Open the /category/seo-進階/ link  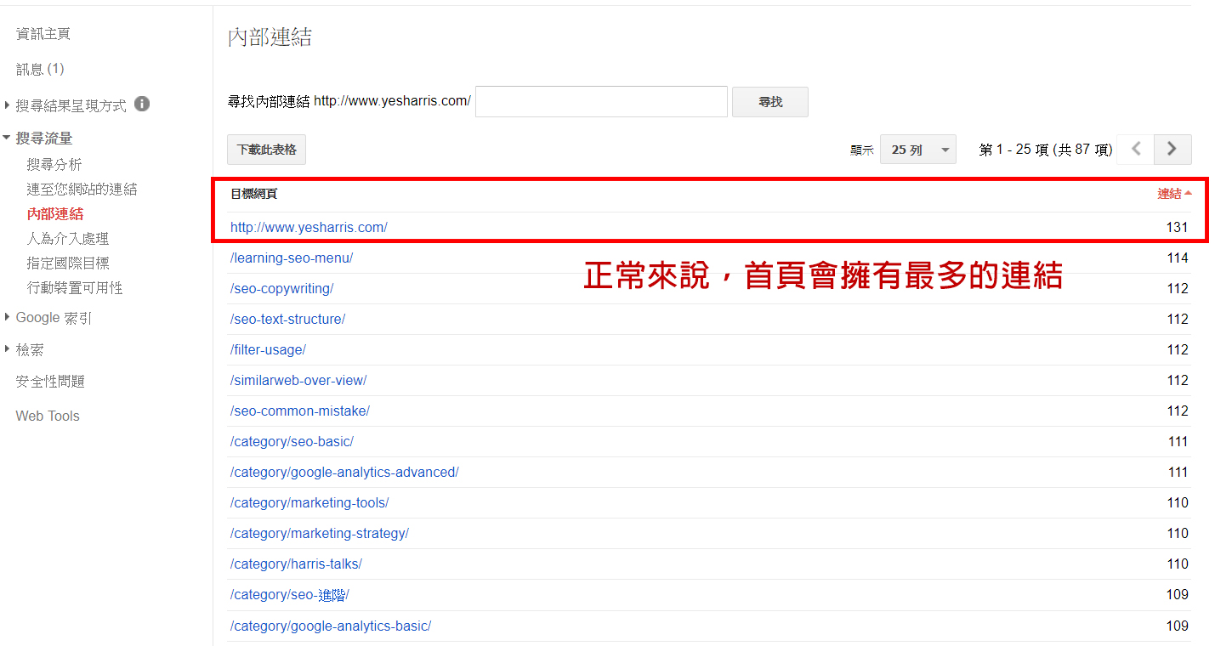point(290,595)
